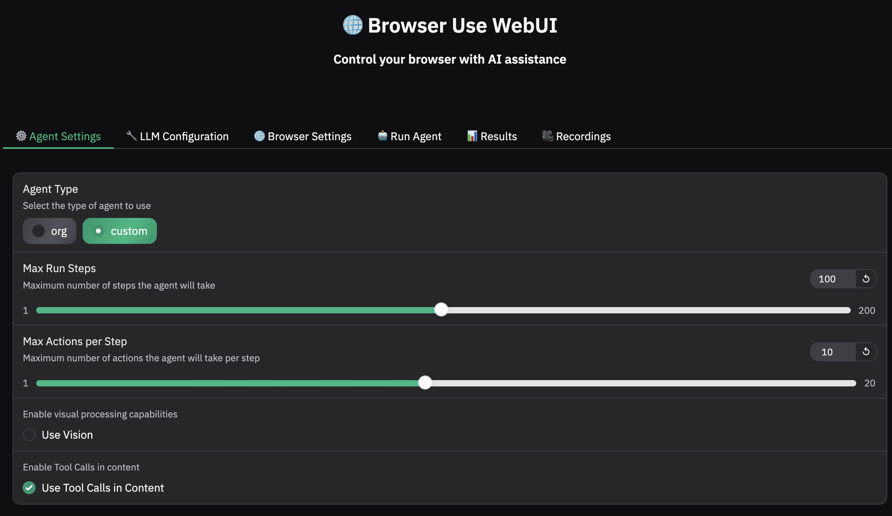Reset Max Actions per Step value icon
This screenshot has height=516, width=892.
pyautogui.click(x=866, y=351)
